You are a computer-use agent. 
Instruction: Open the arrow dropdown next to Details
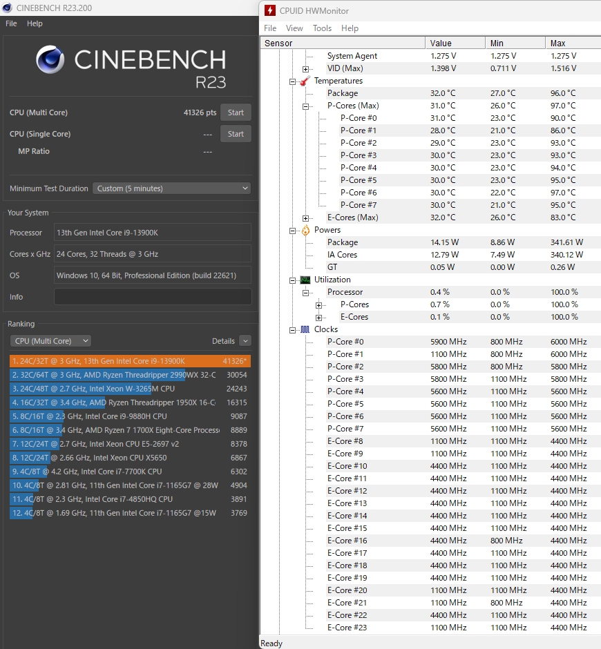tap(245, 341)
